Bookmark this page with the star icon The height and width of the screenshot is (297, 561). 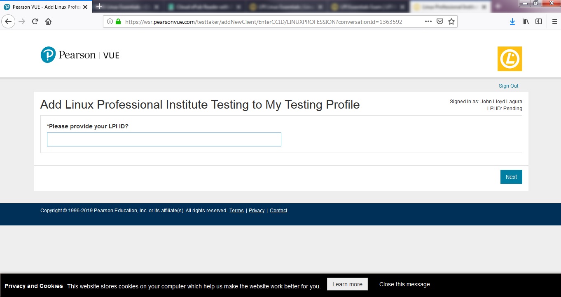tap(451, 22)
